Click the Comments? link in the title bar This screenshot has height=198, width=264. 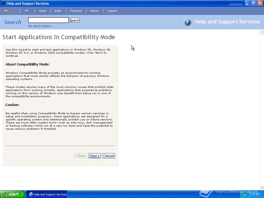point(236,4)
